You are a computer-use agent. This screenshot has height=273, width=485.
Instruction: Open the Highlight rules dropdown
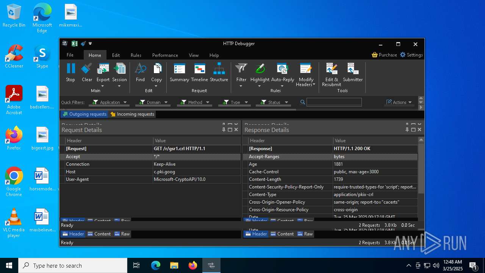pos(260,86)
